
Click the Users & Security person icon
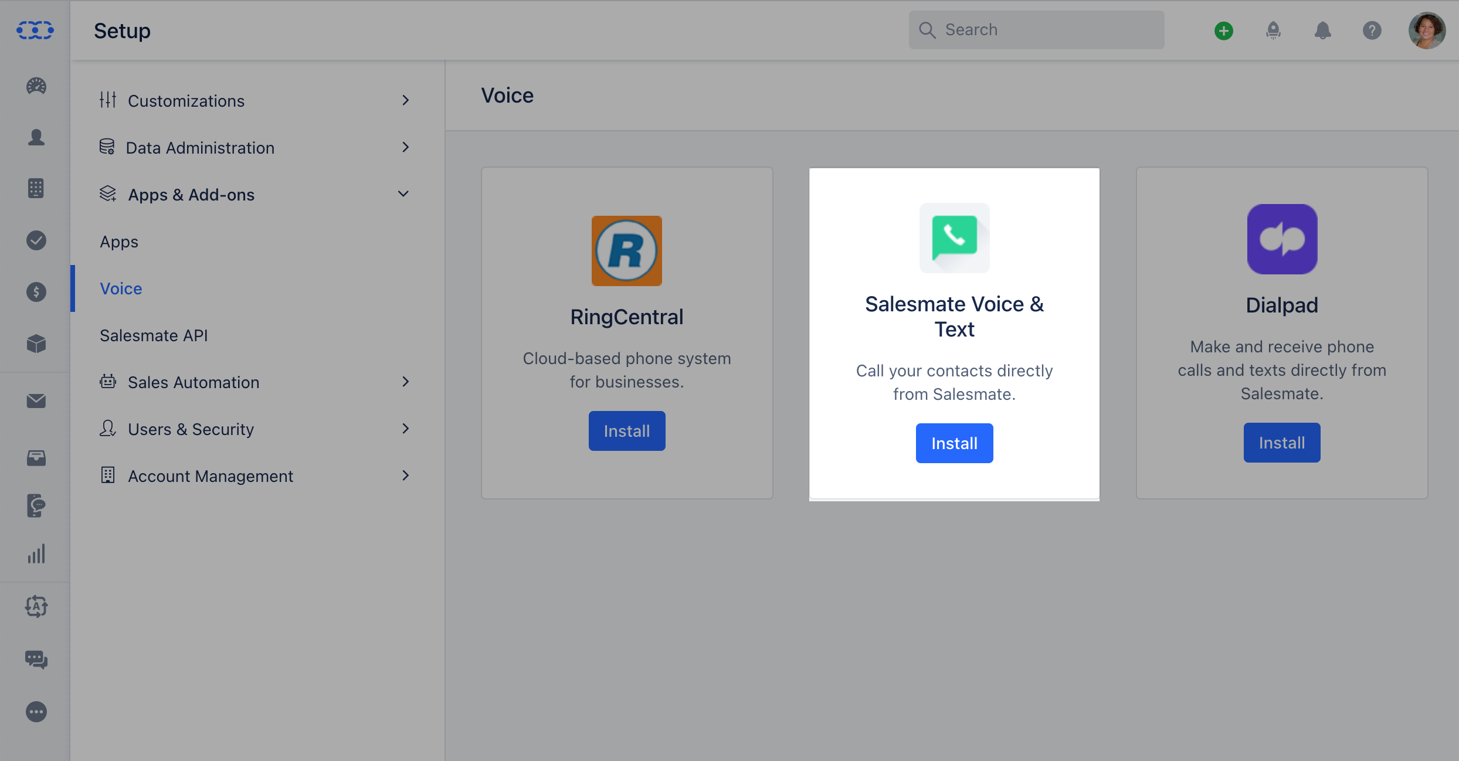pyautogui.click(x=108, y=429)
